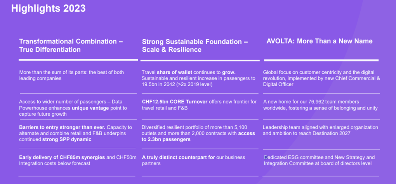Screen dimensions: 396x184
Task: Select the 'Dedicated ESG committee' paragraph
Action: [x=319, y=160]
